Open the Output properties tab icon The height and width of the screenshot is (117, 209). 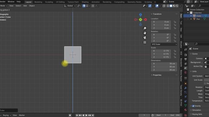185,59
